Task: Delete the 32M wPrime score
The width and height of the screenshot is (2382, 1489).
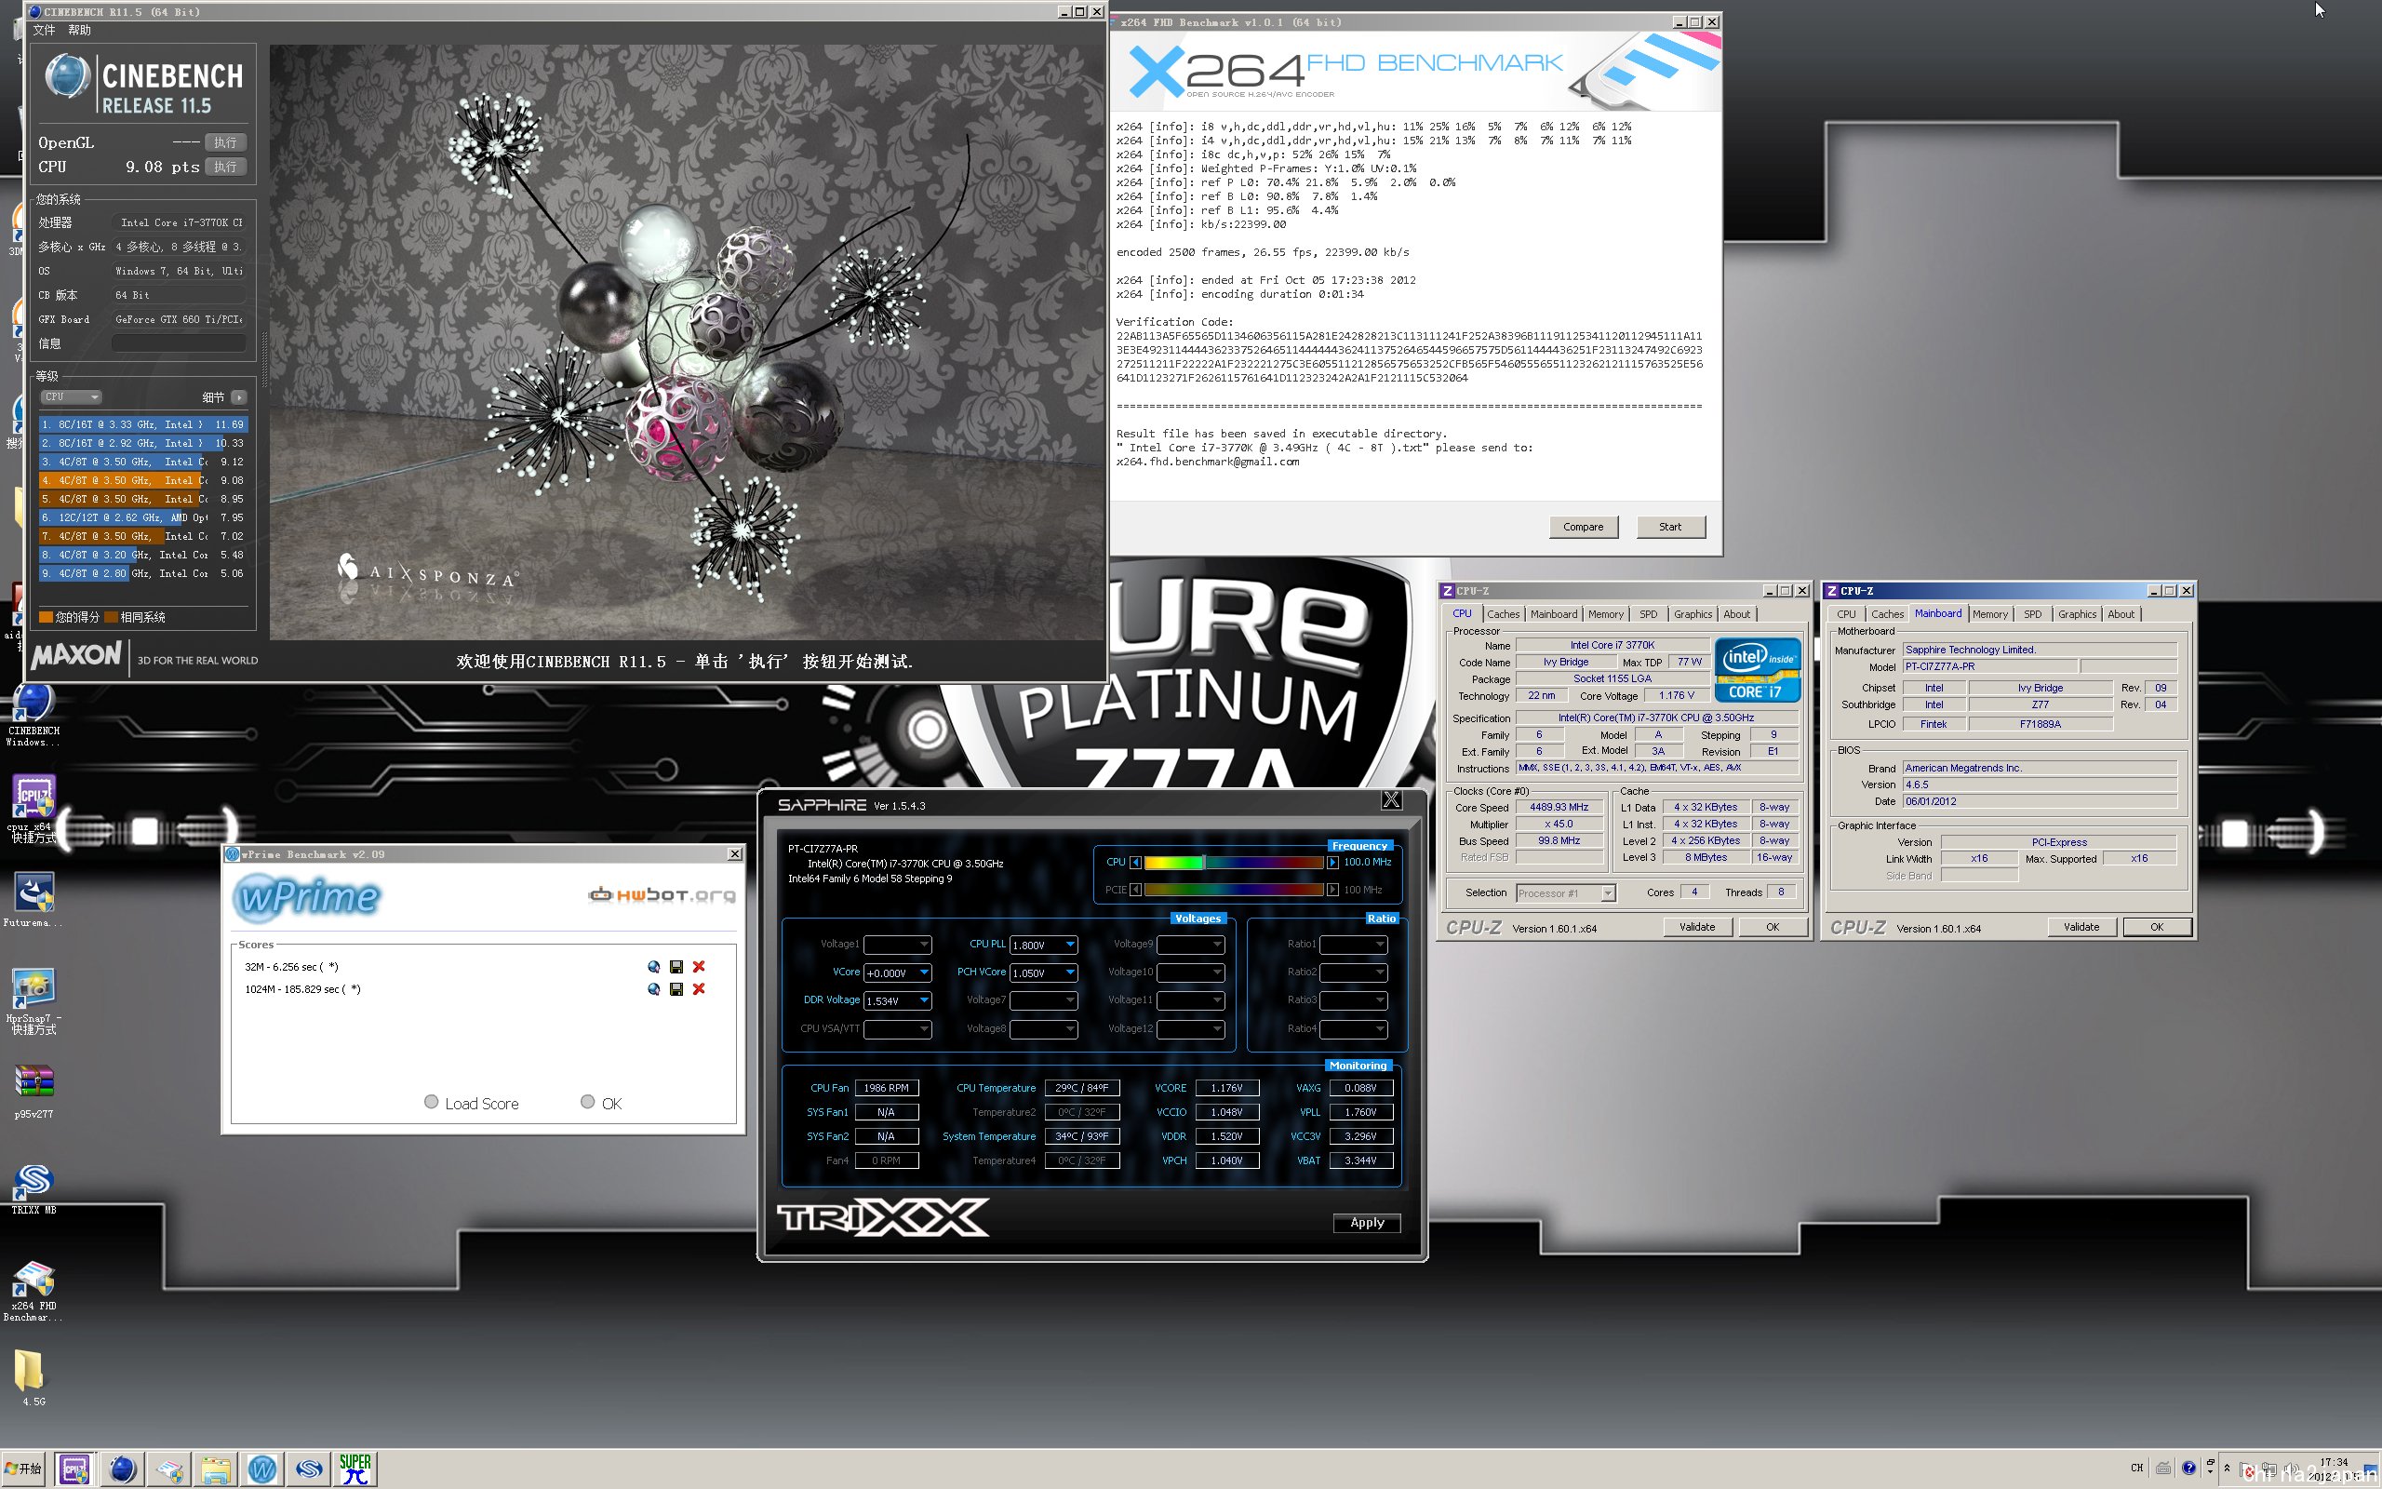Action: (x=699, y=966)
